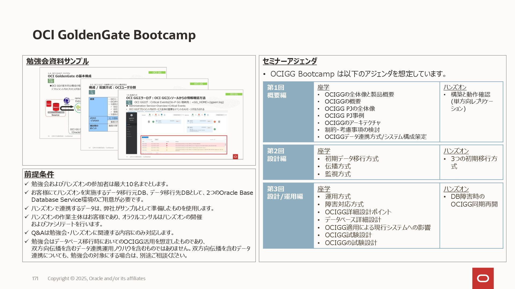Click the セミナーアジェンダ underlined heading
Viewport: 515px width, 289px height.
click(290, 61)
